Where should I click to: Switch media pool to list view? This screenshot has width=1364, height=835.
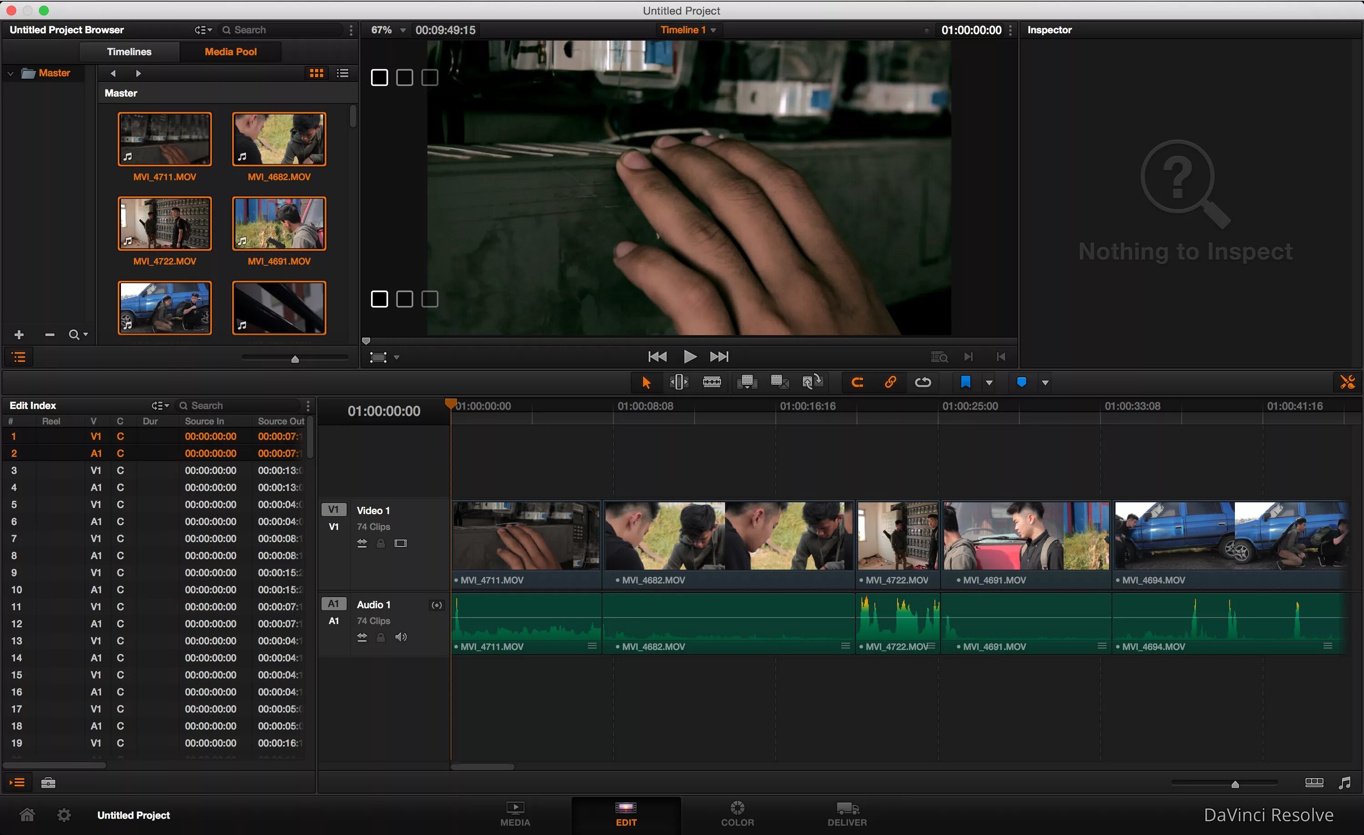tap(343, 73)
